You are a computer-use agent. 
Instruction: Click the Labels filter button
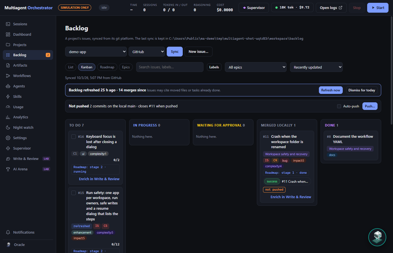(214, 67)
